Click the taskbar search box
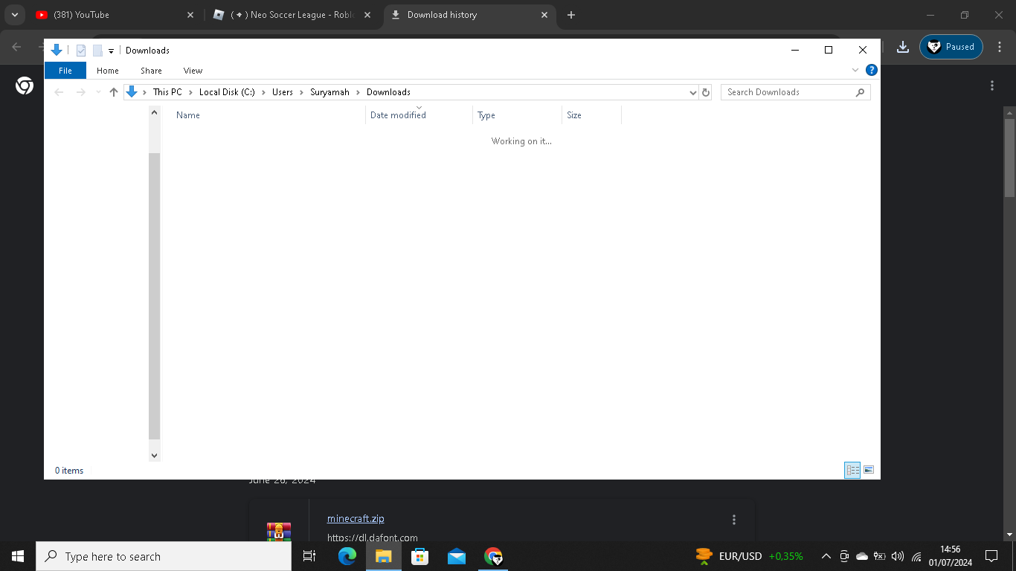 (x=164, y=556)
